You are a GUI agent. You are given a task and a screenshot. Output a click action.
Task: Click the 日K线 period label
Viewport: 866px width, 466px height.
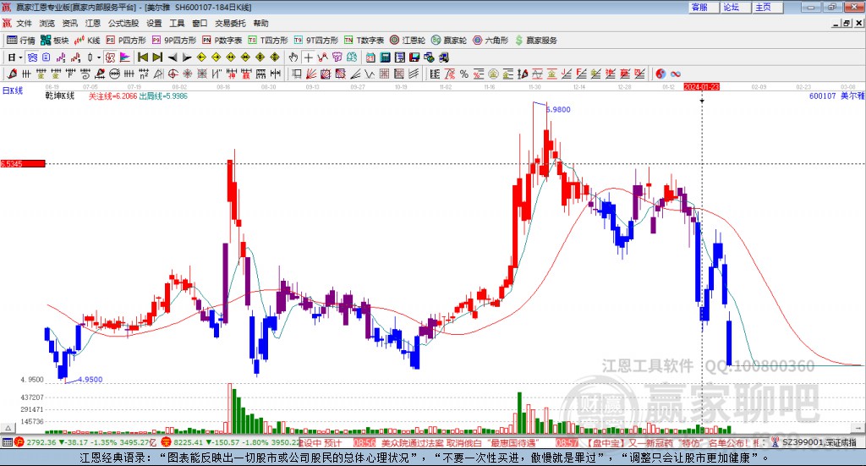pos(13,90)
